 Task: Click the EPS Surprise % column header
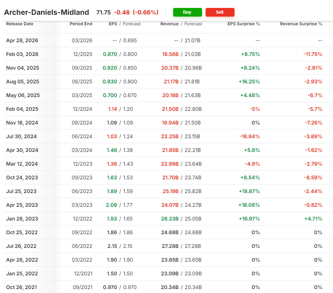pyautogui.click(x=244, y=24)
